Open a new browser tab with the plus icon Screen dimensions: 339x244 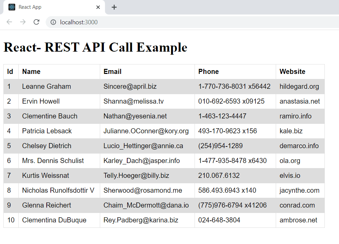coord(114,7)
